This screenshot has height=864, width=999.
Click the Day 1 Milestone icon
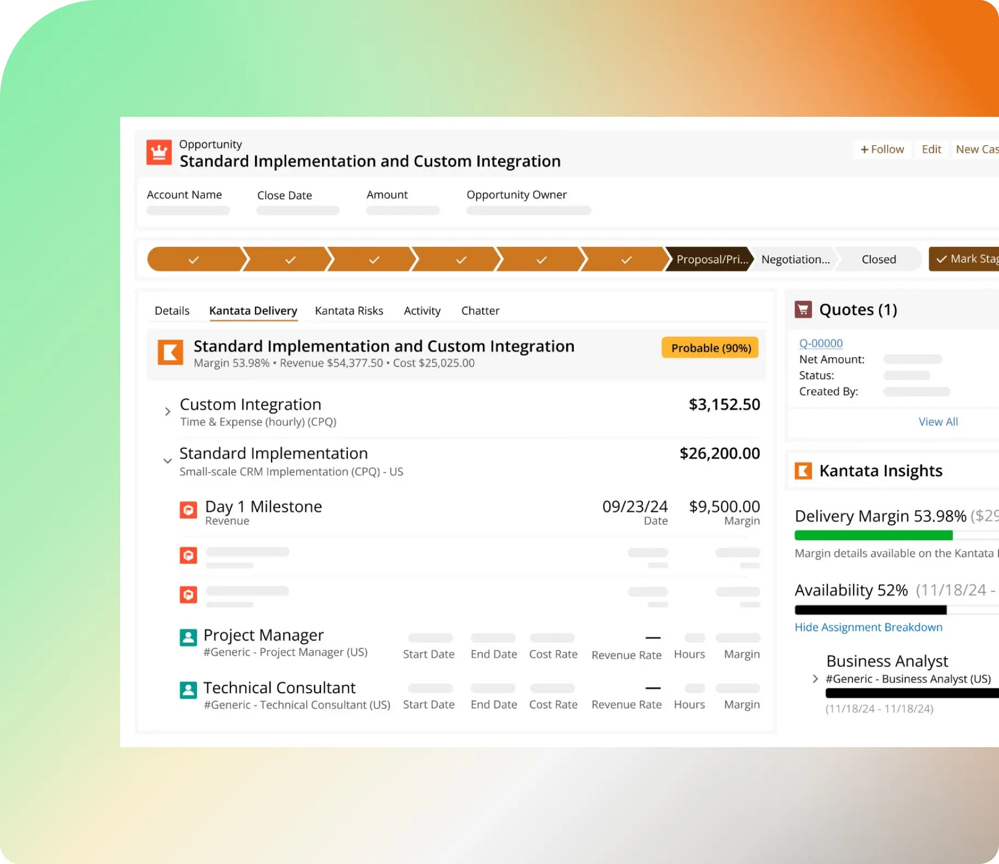click(188, 510)
